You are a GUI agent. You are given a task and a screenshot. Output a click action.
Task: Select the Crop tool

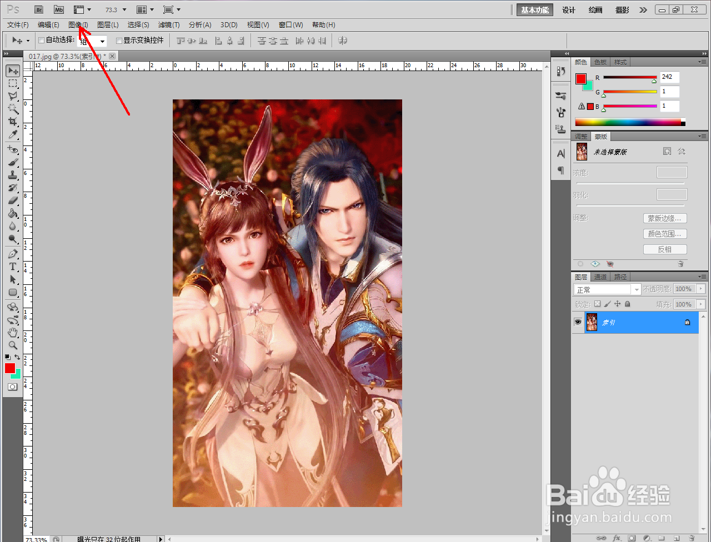pos(13,122)
